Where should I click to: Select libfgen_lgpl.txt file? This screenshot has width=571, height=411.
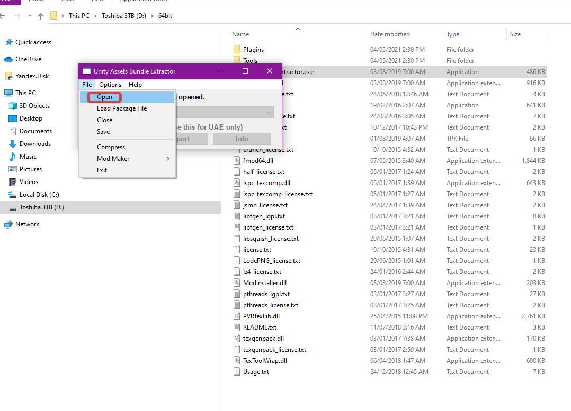pyautogui.click(x=389, y=216)
